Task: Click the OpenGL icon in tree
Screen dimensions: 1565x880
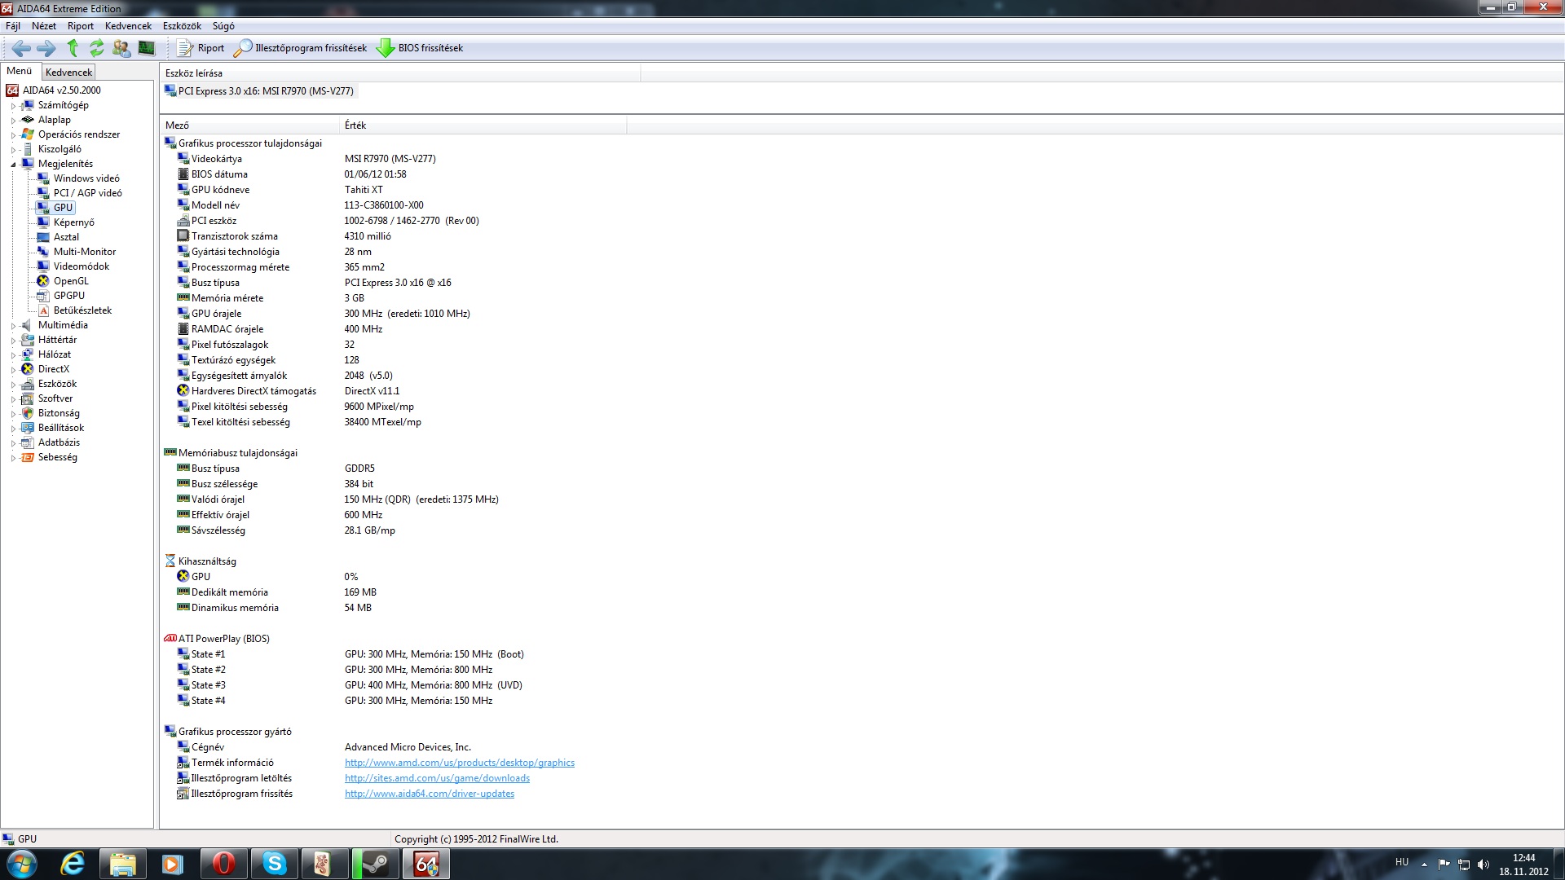Action: (x=43, y=281)
